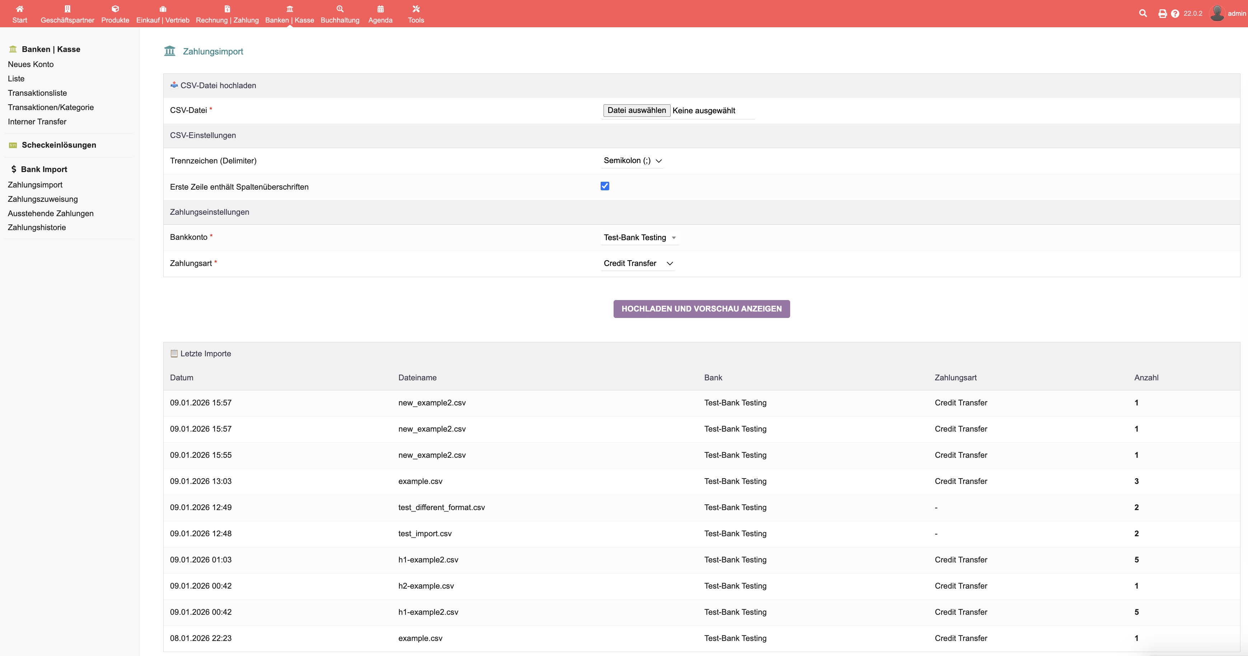Open the Tools wrench icon
1248x656 pixels.
click(416, 9)
